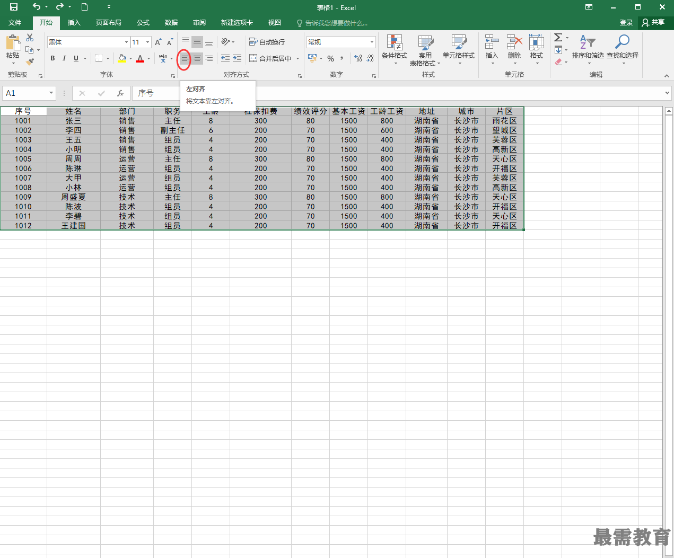Screen dimensions: 674x558
Task: Toggle underline formatting
Action: click(x=76, y=58)
